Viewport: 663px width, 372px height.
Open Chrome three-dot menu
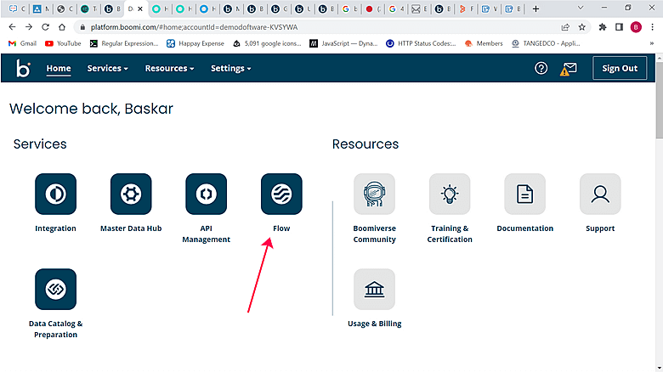pyautogui.click(x=653, y=27)
